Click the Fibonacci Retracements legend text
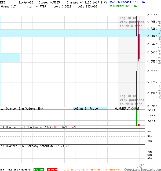This screenshot has height=171, width=161. [91, 170]
